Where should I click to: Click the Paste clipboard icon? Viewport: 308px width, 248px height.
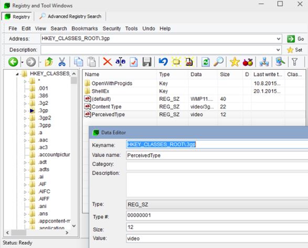click(91, 62)
